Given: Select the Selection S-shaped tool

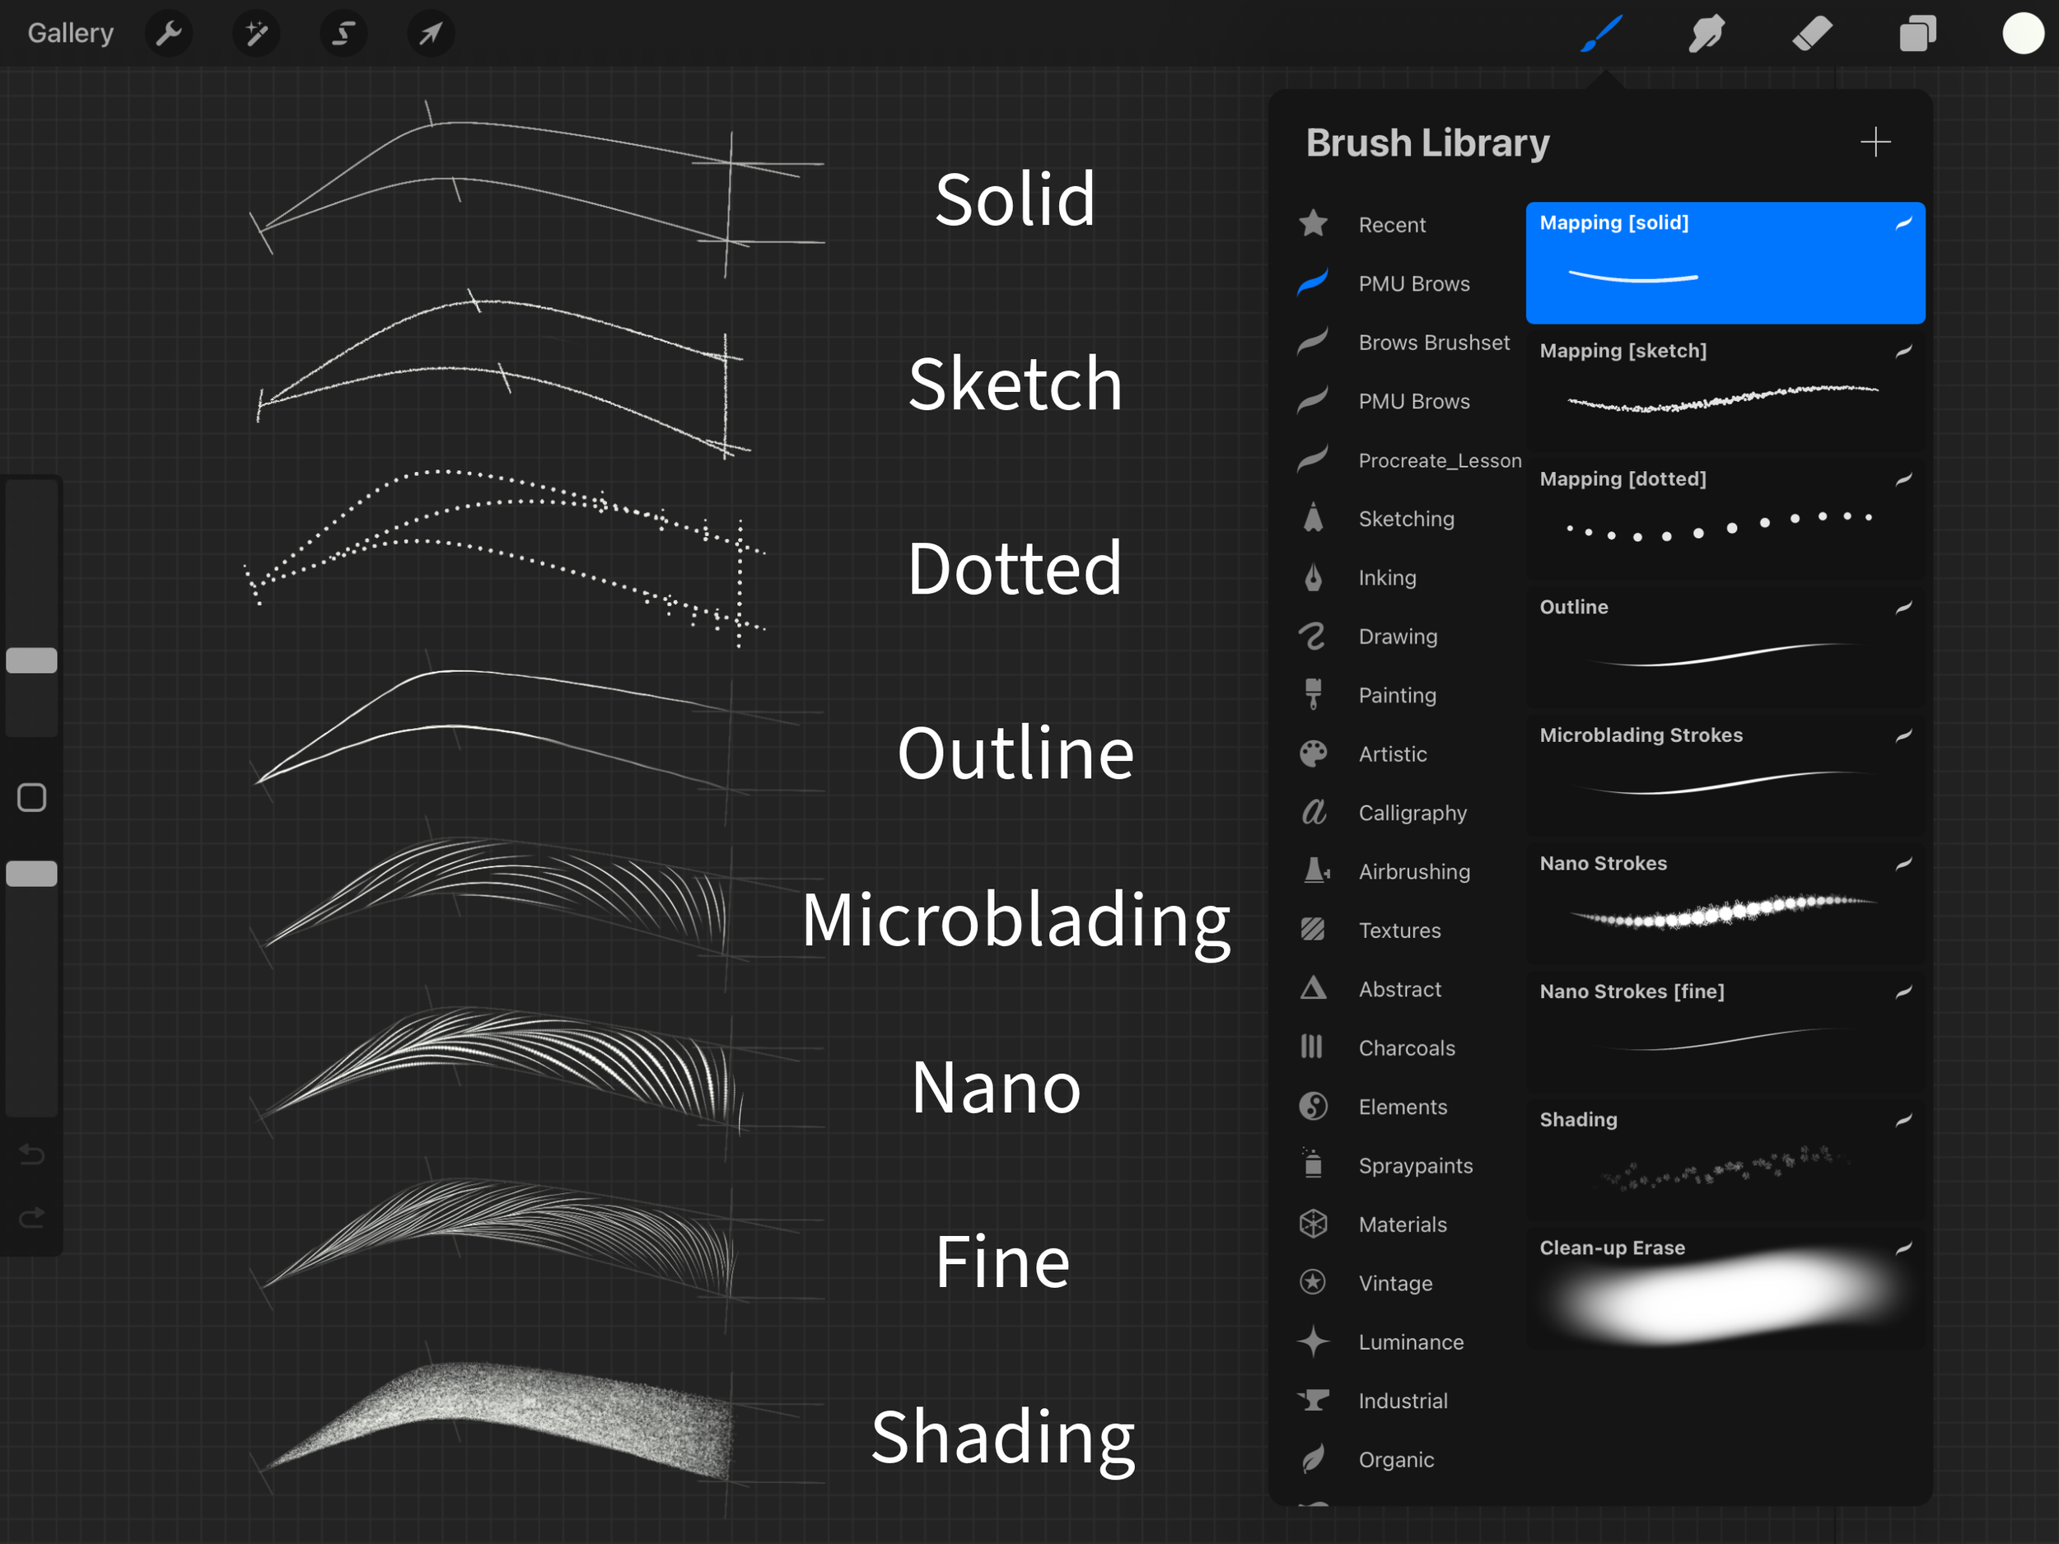Looking at the screenshot, I should (x=343, y=35).
